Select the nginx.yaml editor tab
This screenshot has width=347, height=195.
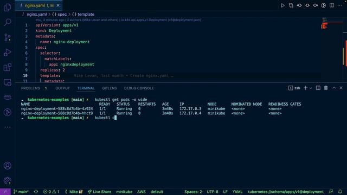[38, 5]
